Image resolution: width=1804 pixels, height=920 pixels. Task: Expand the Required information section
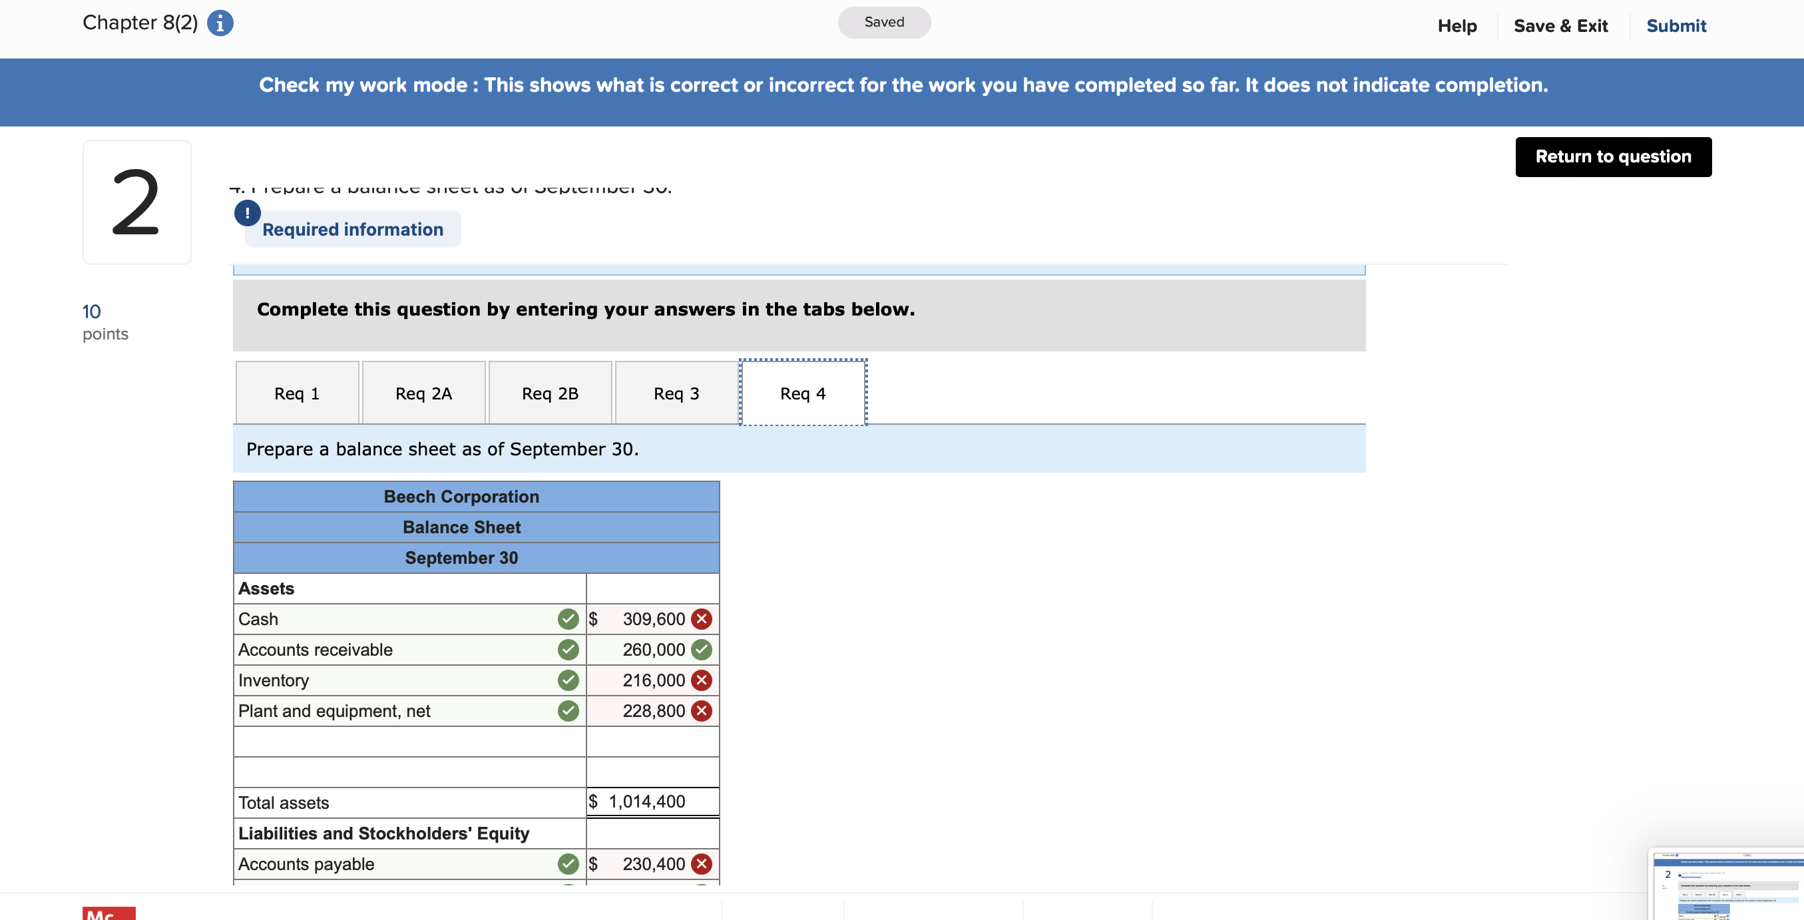pyautogui.click(x=352, y=229)
